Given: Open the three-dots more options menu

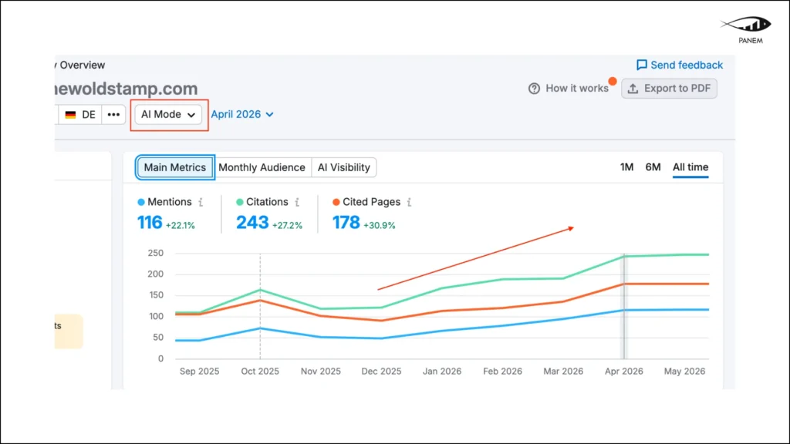Looking at the screenshot, I should pos(113,115).
